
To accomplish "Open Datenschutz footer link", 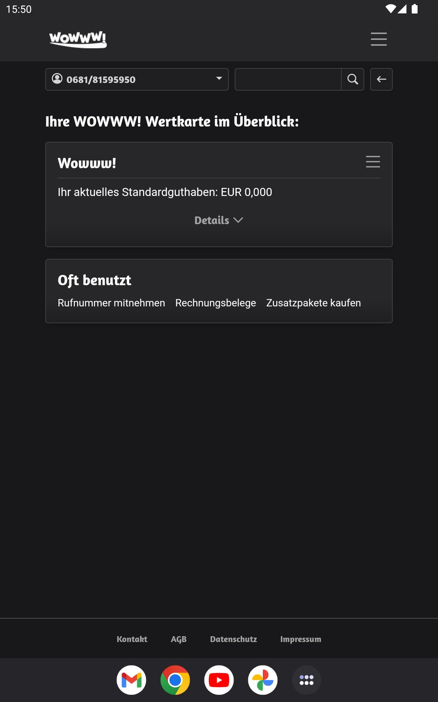I will [234, 639].
